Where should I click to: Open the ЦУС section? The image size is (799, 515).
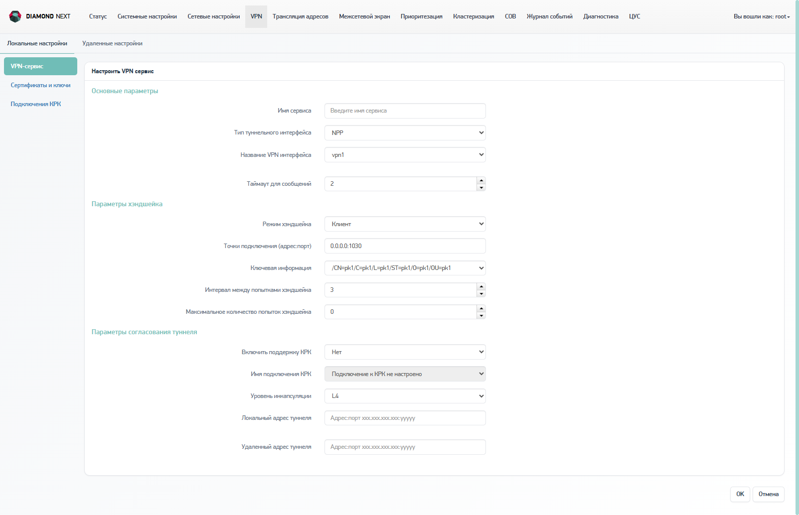(x=635, y=16)
